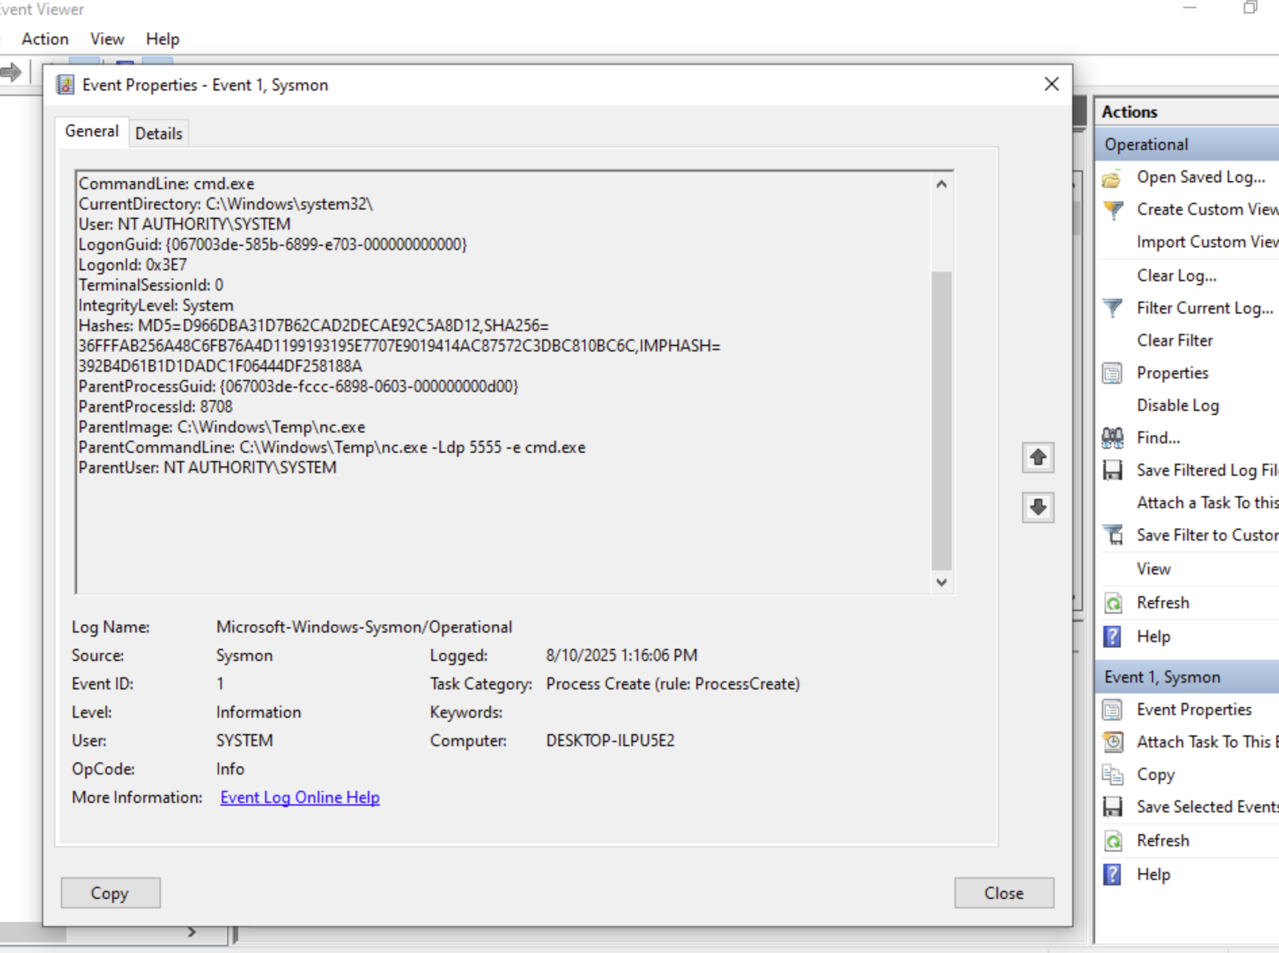Click the Attach Task To This Event icon

coord(1112,742)
